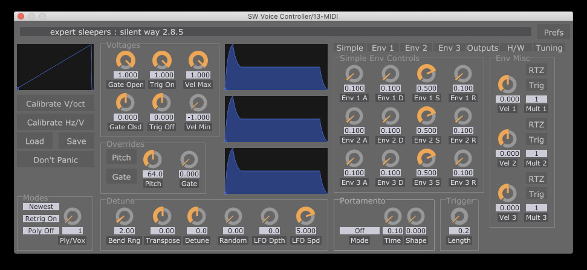Click the Vel Max knob
This screenshot has height=270, width=587.
[x=198, y=60]
